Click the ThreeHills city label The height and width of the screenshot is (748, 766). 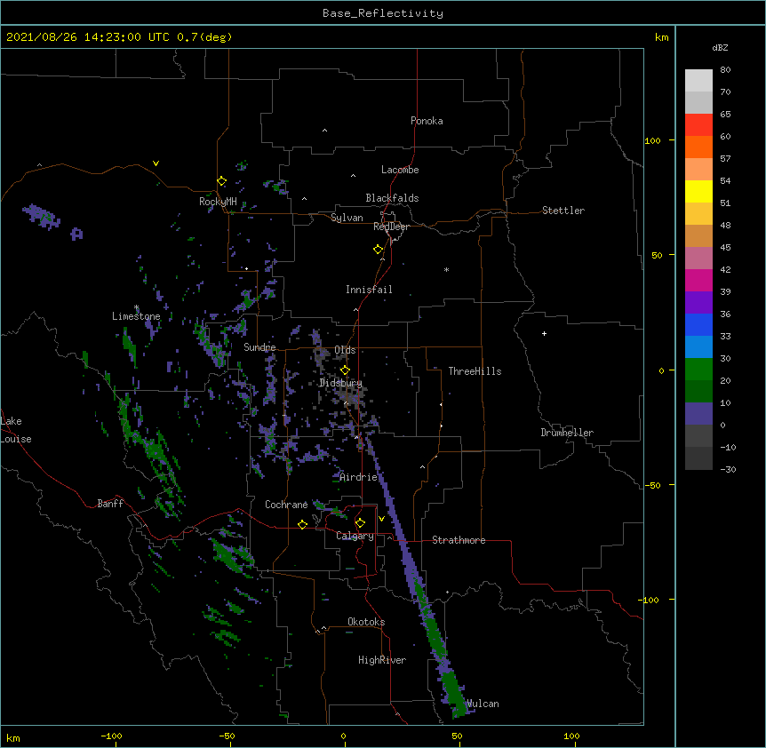coord(475,371)
